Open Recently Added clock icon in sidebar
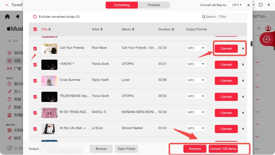The height and width of the screenshot is (155, 275). point(10,84)
